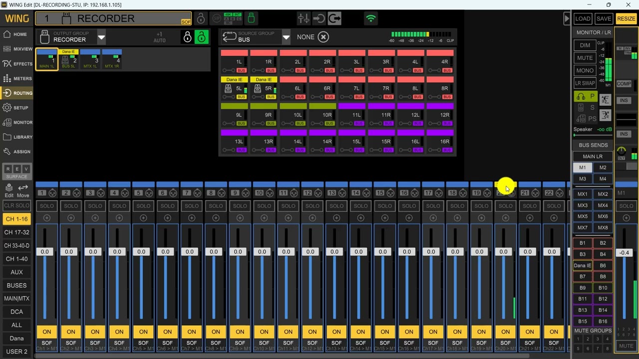
Task: Expand the Source Group BUS dropdown
Action: [286, 37]
